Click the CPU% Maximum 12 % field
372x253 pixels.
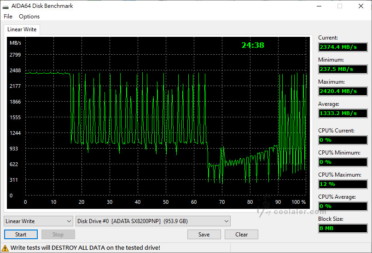(343, 184)
